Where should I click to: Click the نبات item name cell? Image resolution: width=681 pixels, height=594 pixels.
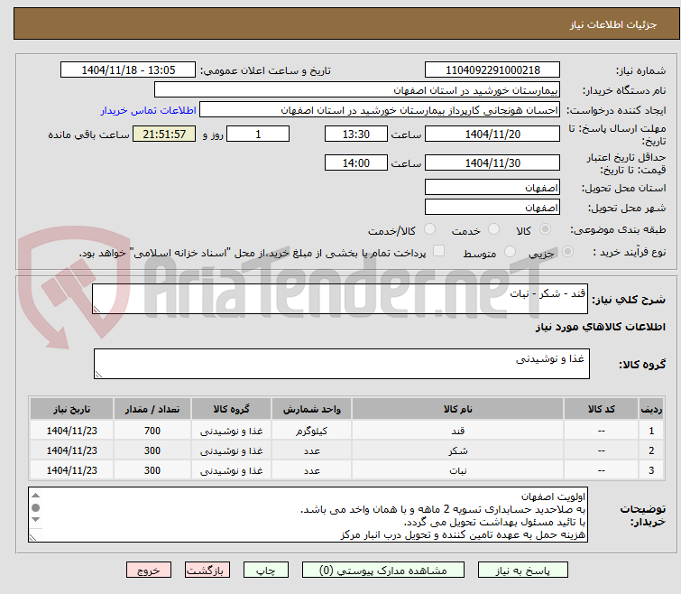coord(458,470)
